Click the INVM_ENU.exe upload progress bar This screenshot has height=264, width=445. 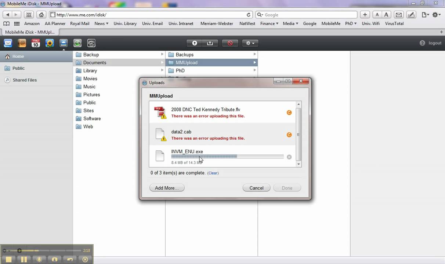point(228,157)
